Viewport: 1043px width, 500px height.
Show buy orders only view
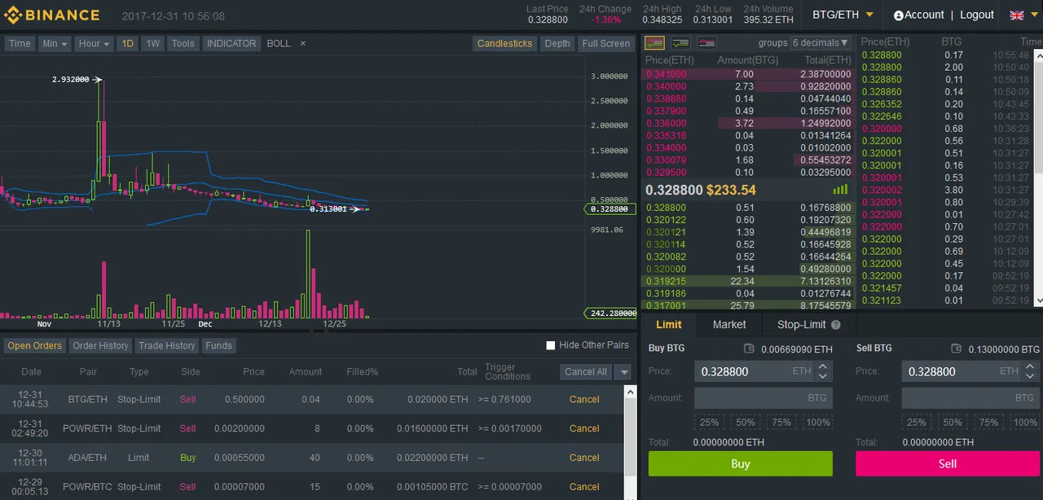click(680, 43)
